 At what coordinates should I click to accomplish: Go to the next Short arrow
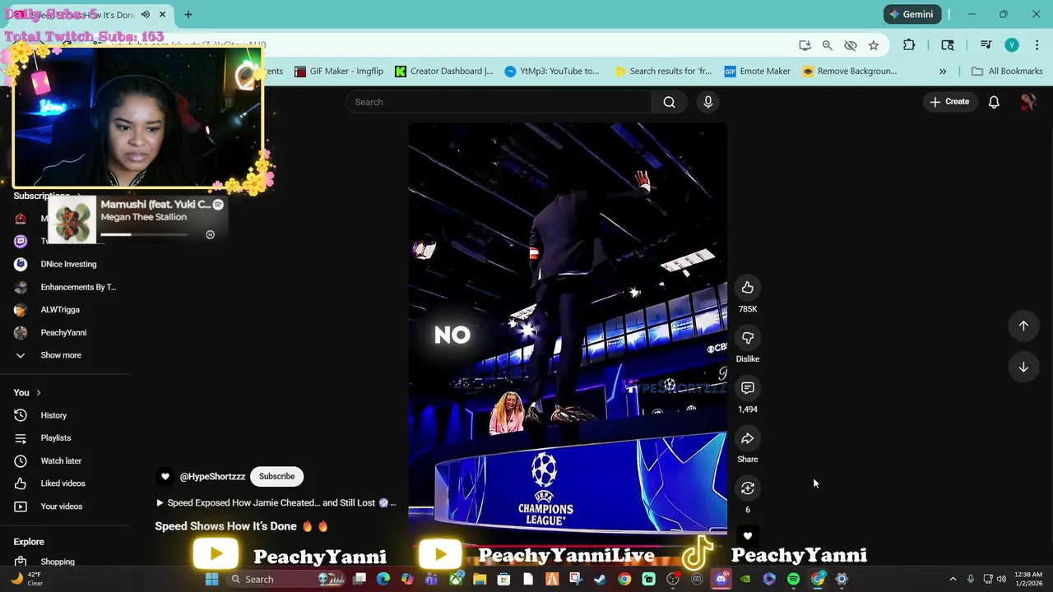[x=1023, y=367]
